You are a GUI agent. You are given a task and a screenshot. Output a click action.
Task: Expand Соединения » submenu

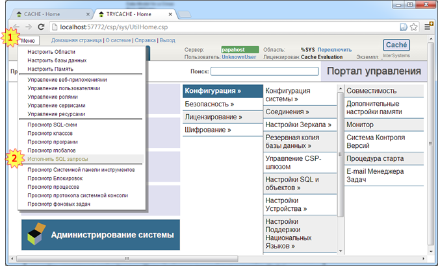pyautogui.click(x=300, y=112)
